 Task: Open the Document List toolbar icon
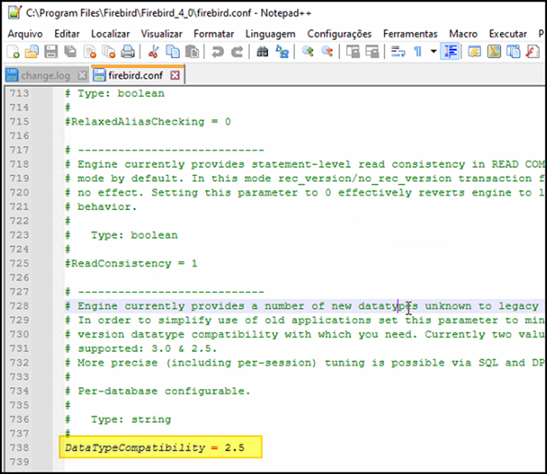[513, 52]
